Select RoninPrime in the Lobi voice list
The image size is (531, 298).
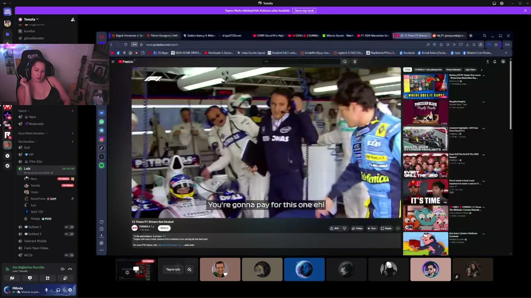(49, 199)
